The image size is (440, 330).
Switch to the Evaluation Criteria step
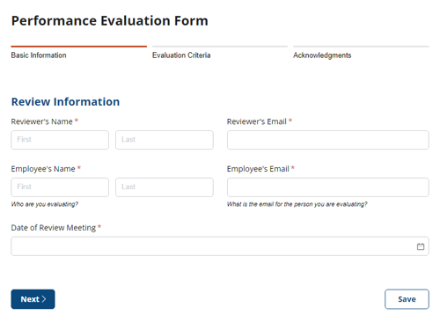pyautogui.click(x=181, y=55)
